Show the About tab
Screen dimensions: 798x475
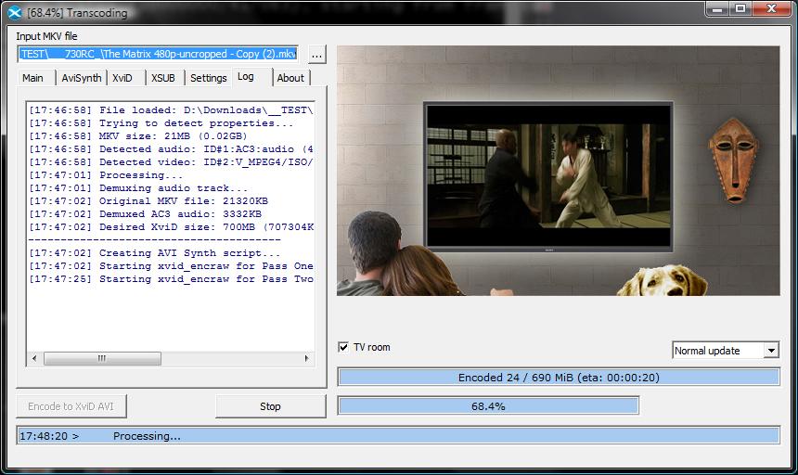pyautogui.click(x=290, y=78)
